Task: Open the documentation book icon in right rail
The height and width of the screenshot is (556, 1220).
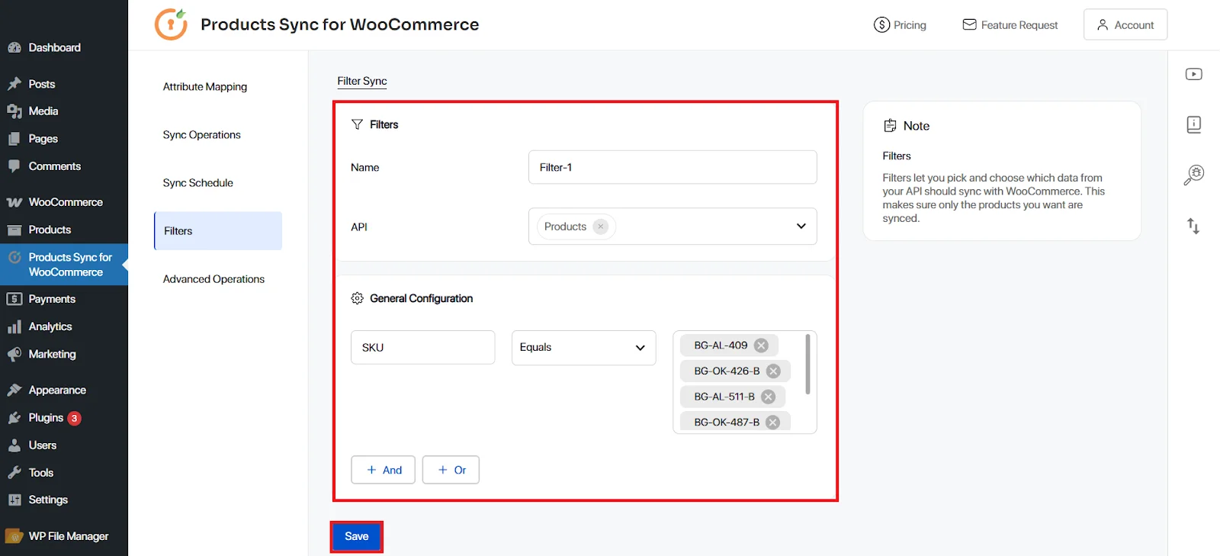Action: pyautogui.click(x=1193, y=124)
